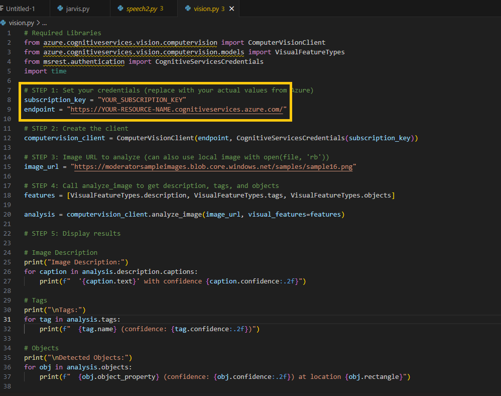Image resolution: width=501 pixels, height=396 pixels.
Task: Click analyze_image method call on line 20
Action: pyautogui.click(x=177, y=215)
